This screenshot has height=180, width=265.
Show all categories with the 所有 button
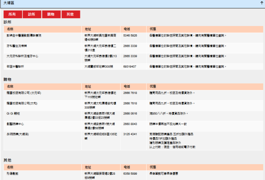tap(13, 14)
